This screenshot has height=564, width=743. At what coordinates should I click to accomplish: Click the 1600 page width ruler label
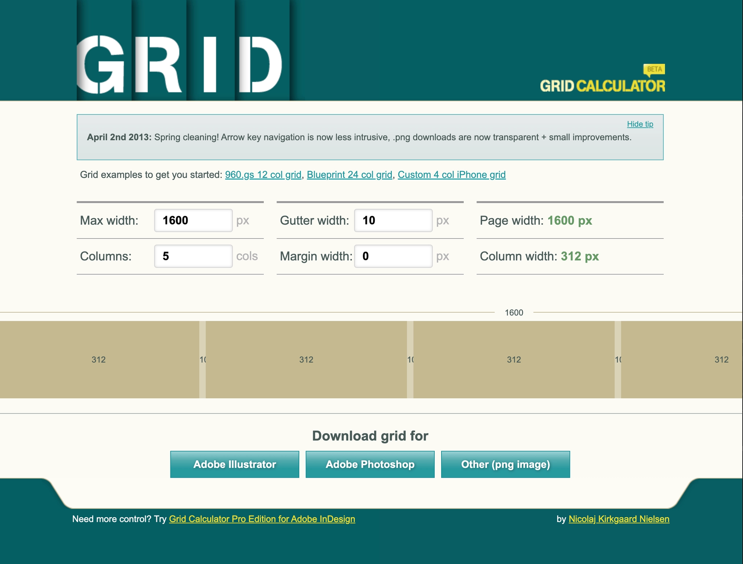(514, 312)
